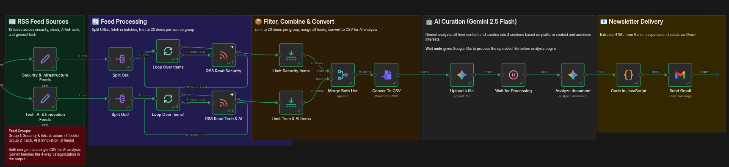
Task: Click the Newsletter Delivery note heading
Action: tap(632, 22)
